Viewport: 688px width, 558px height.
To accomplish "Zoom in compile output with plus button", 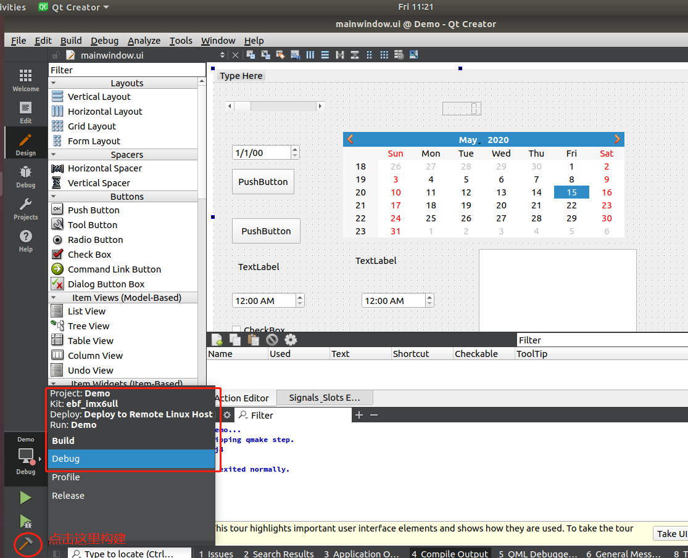I will click(x=359, y=415).
